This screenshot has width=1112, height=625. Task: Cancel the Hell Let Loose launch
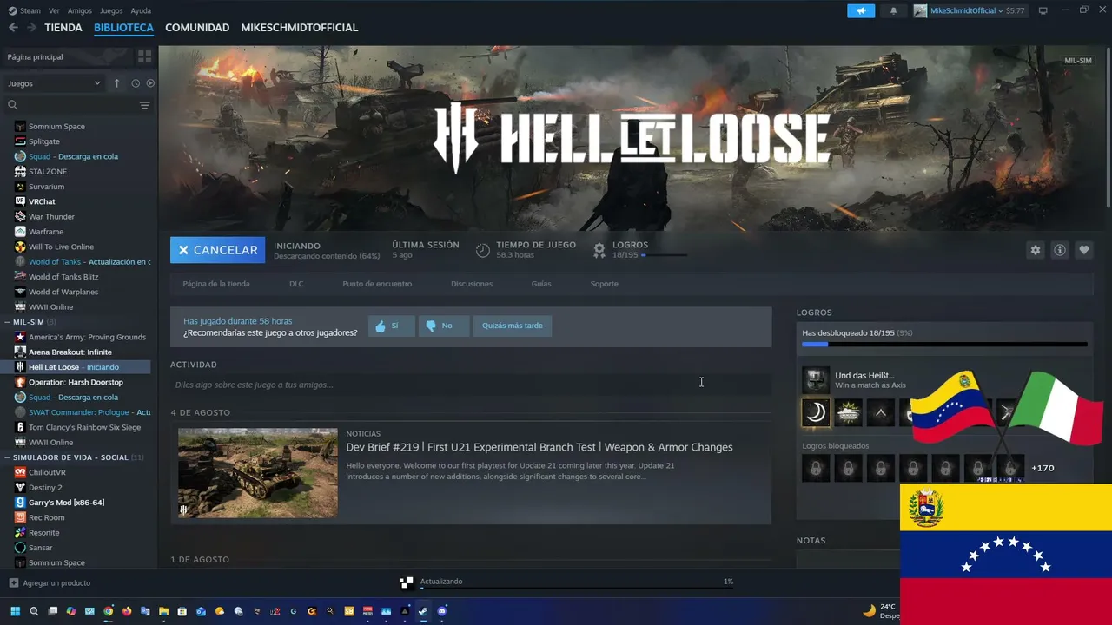217,250
